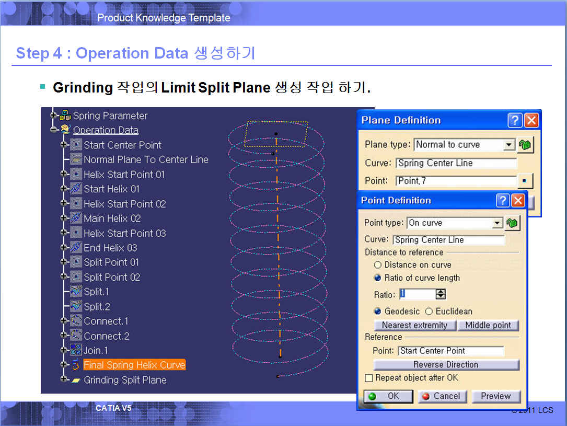Click the help icon in Point Definition
The image size is (567, 426).
[x=502, y=201]
